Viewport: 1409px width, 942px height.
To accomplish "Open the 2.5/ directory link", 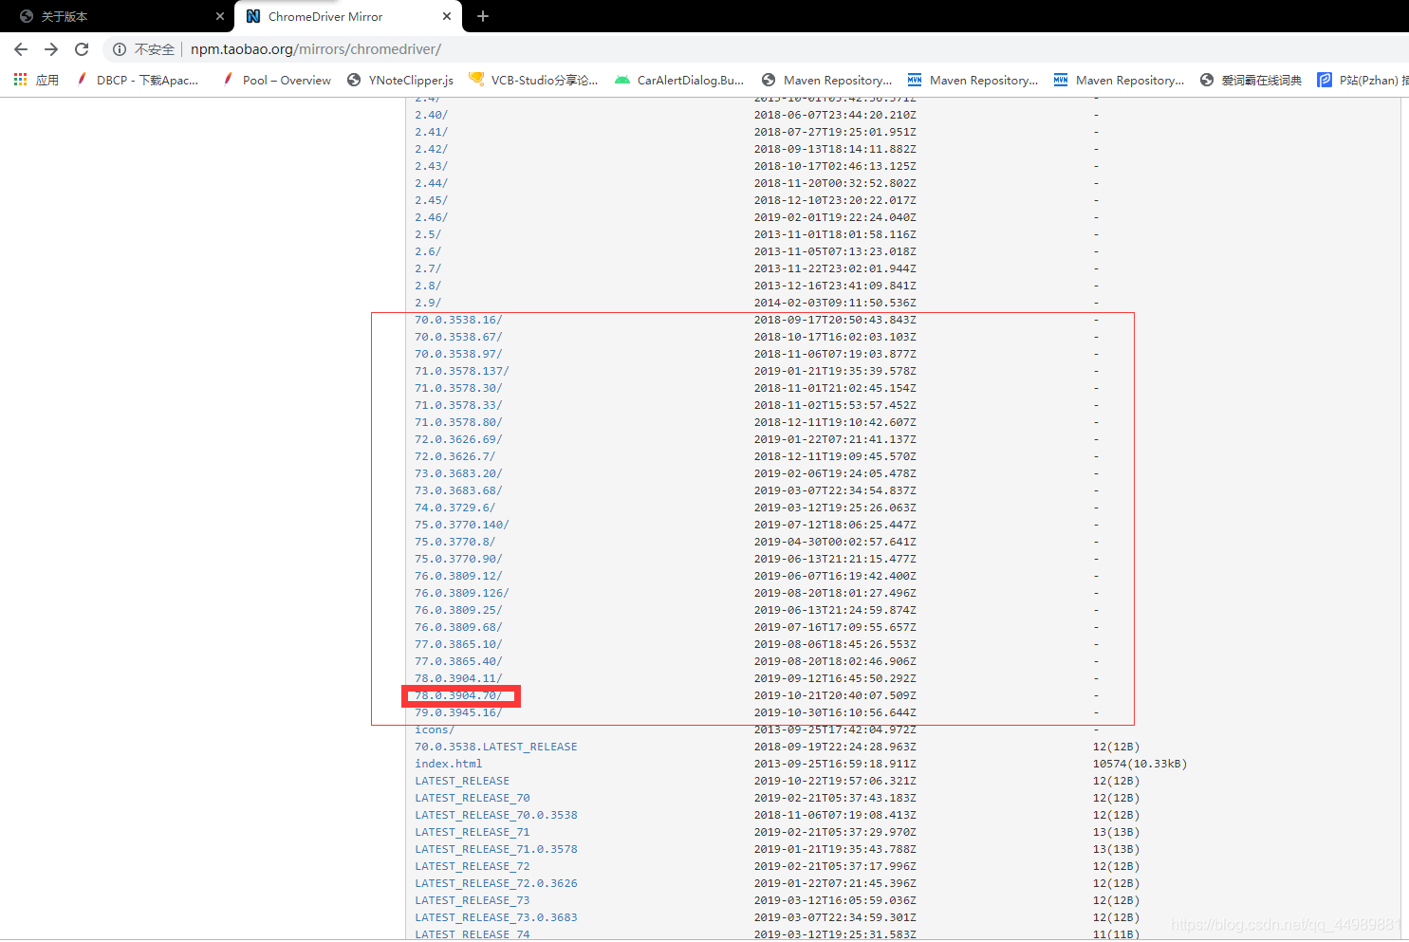I will click(428, 234).
